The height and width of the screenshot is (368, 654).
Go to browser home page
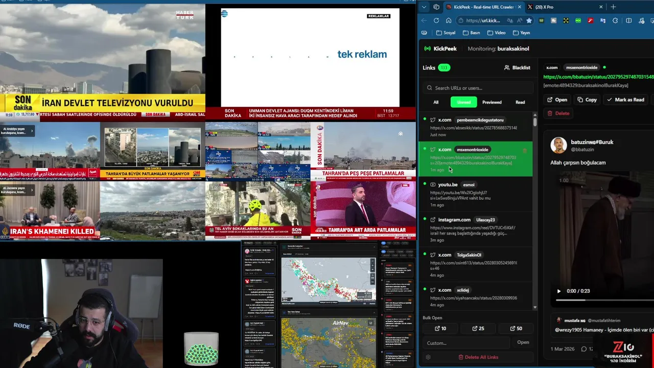click(x=449, y=20)
